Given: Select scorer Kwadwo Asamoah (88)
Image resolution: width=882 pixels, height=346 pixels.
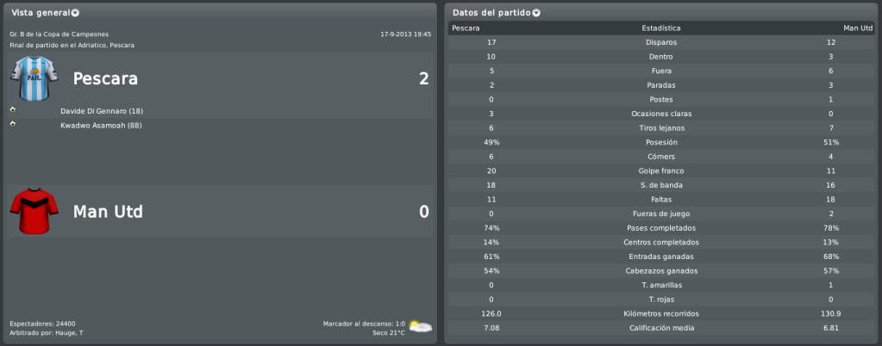Looking at the screenshot, I should coord(101,126).
